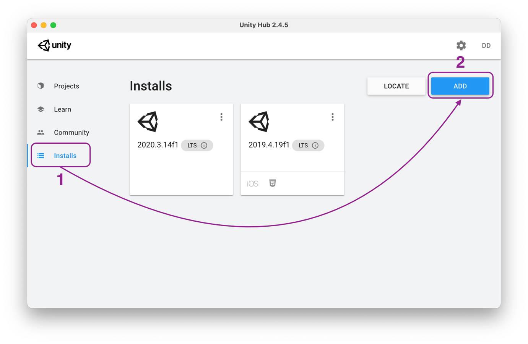Click the LTS badge on 2019.4.19f1

(308, 145)
